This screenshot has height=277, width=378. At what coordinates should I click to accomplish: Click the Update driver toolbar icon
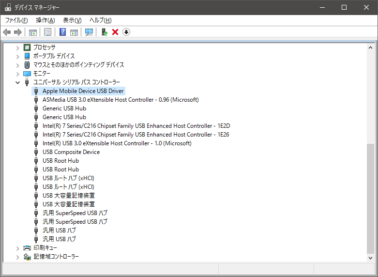(x=105, y=32)
